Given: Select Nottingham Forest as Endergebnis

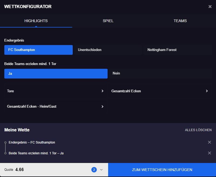Looking at the screenshot, I should tap(178, 50).
